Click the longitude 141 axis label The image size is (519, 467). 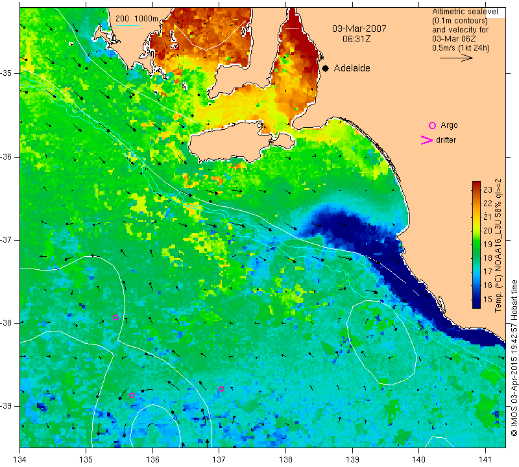485,460
